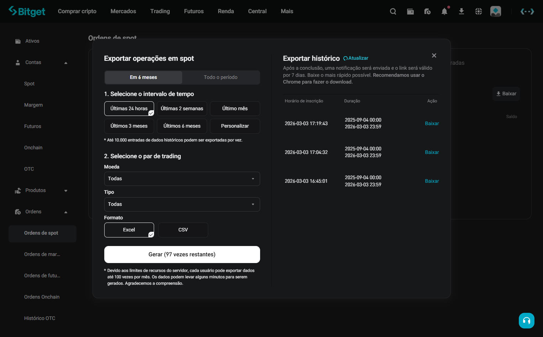Select Últimos 6 meses interval
Screen dimensions: 543x337
pyautogui.click(x=182, y=126)
